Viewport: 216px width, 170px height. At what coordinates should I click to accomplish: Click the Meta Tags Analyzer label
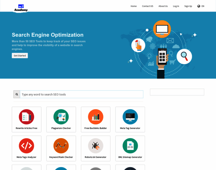point(26,157)
